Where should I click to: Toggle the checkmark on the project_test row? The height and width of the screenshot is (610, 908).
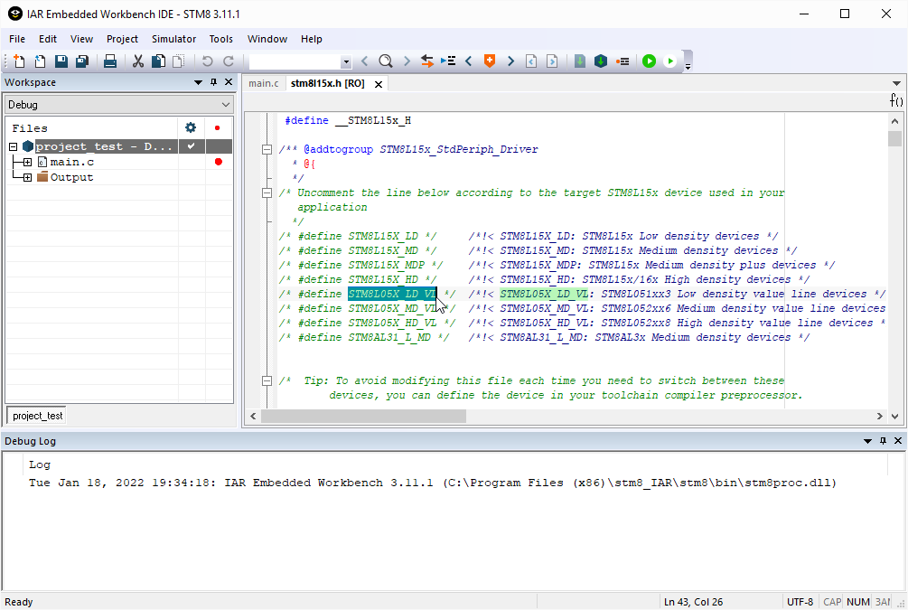[192, 146]
